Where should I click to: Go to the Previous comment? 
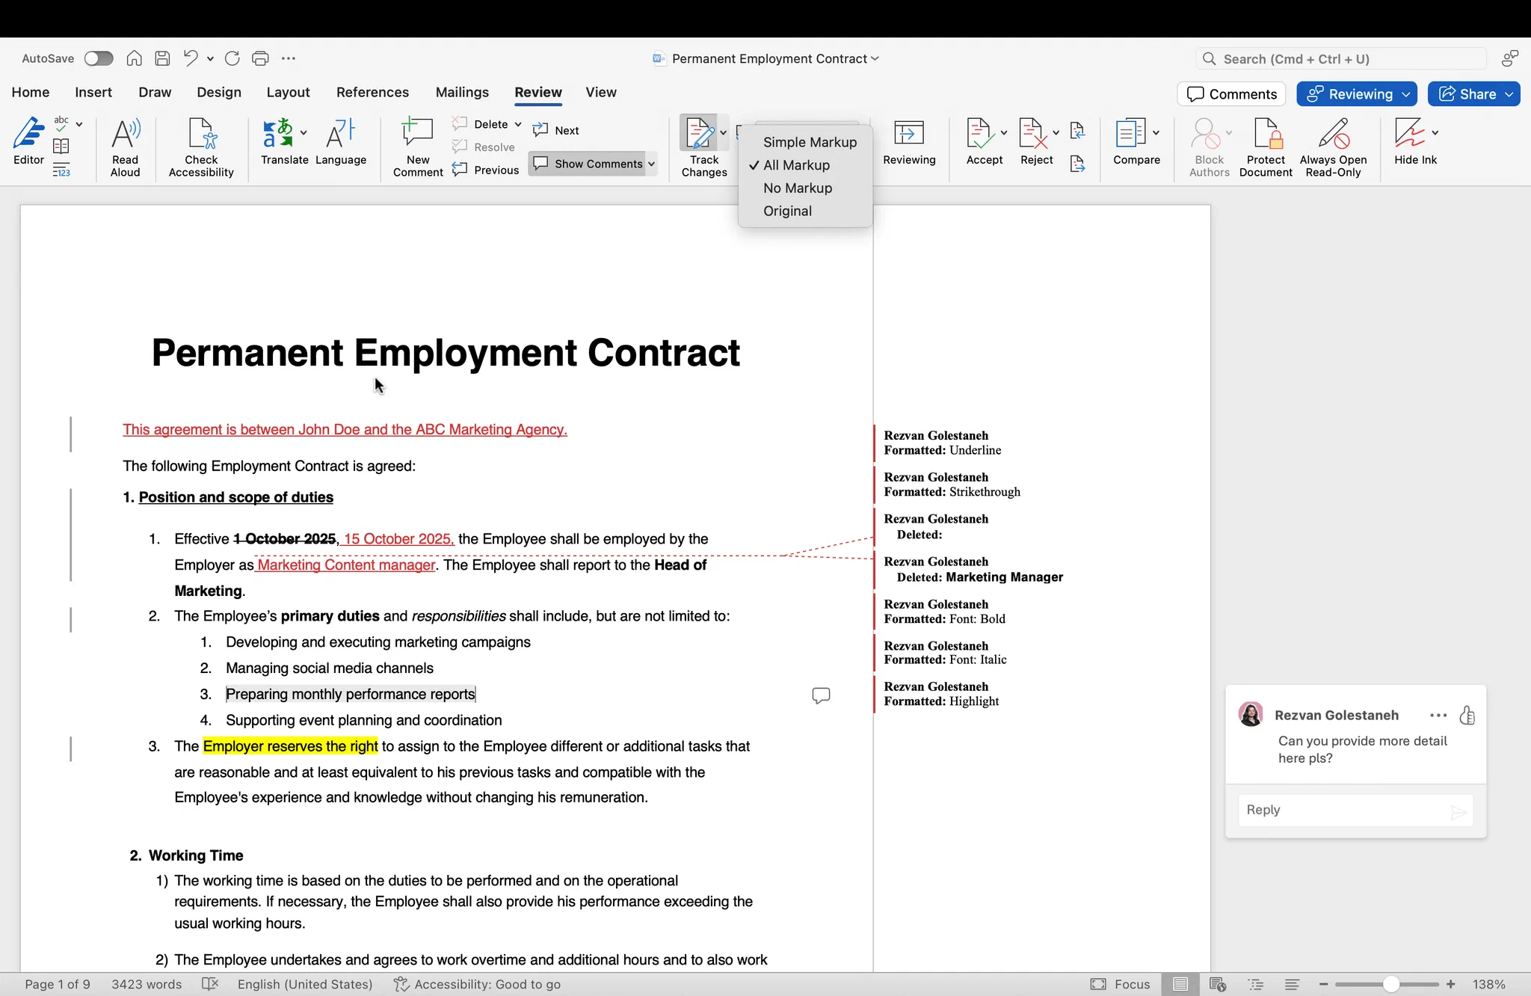point(486,170)
